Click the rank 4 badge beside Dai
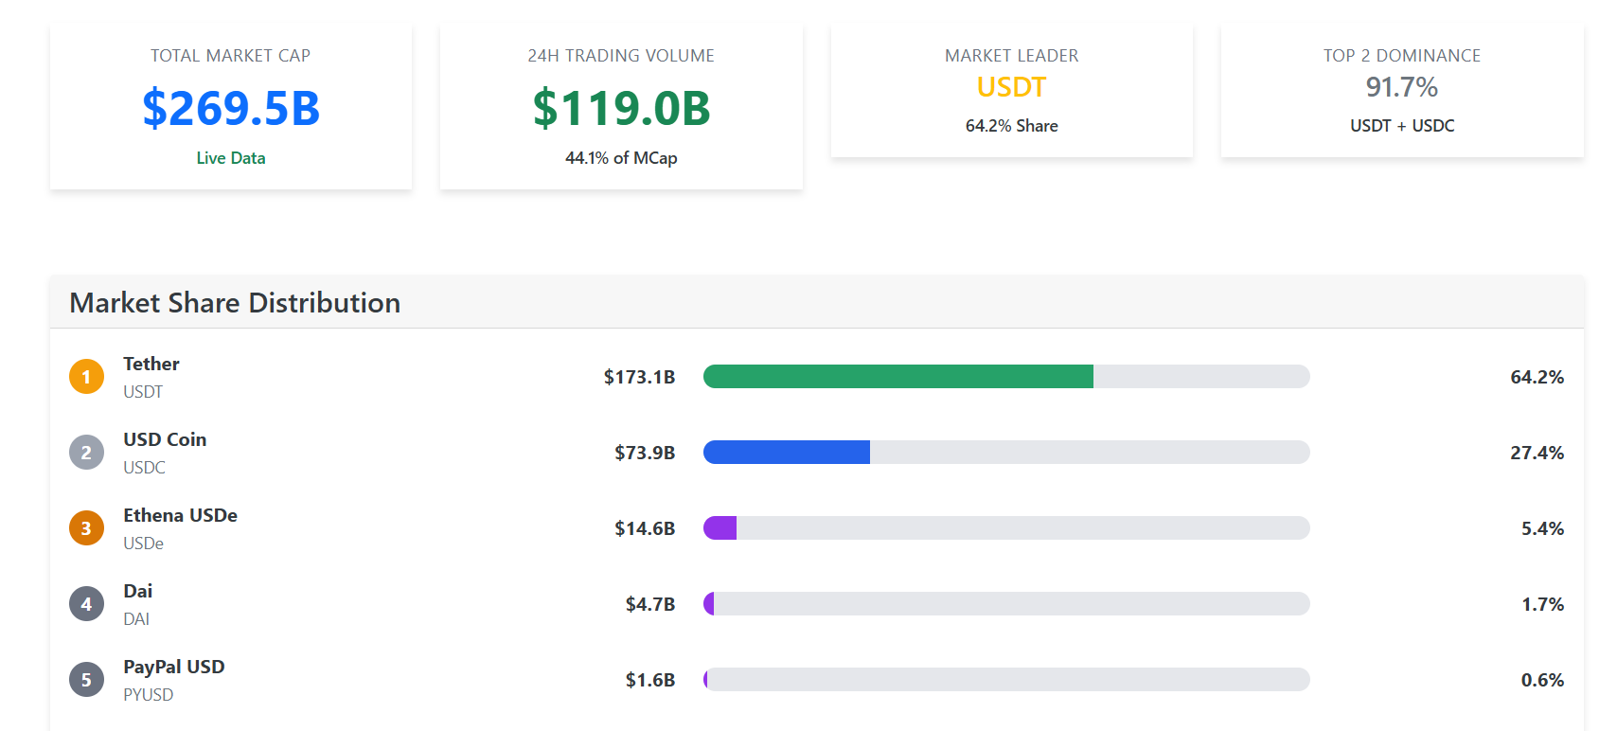Screen dimensions: 1617x731 86,604
